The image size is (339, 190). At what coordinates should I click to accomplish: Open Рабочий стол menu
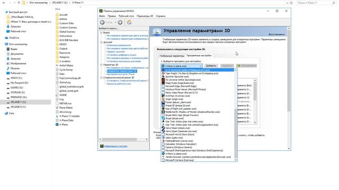126,16
